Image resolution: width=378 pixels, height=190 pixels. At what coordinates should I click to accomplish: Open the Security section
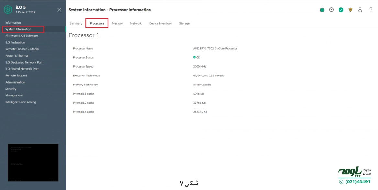coord(10,89)
